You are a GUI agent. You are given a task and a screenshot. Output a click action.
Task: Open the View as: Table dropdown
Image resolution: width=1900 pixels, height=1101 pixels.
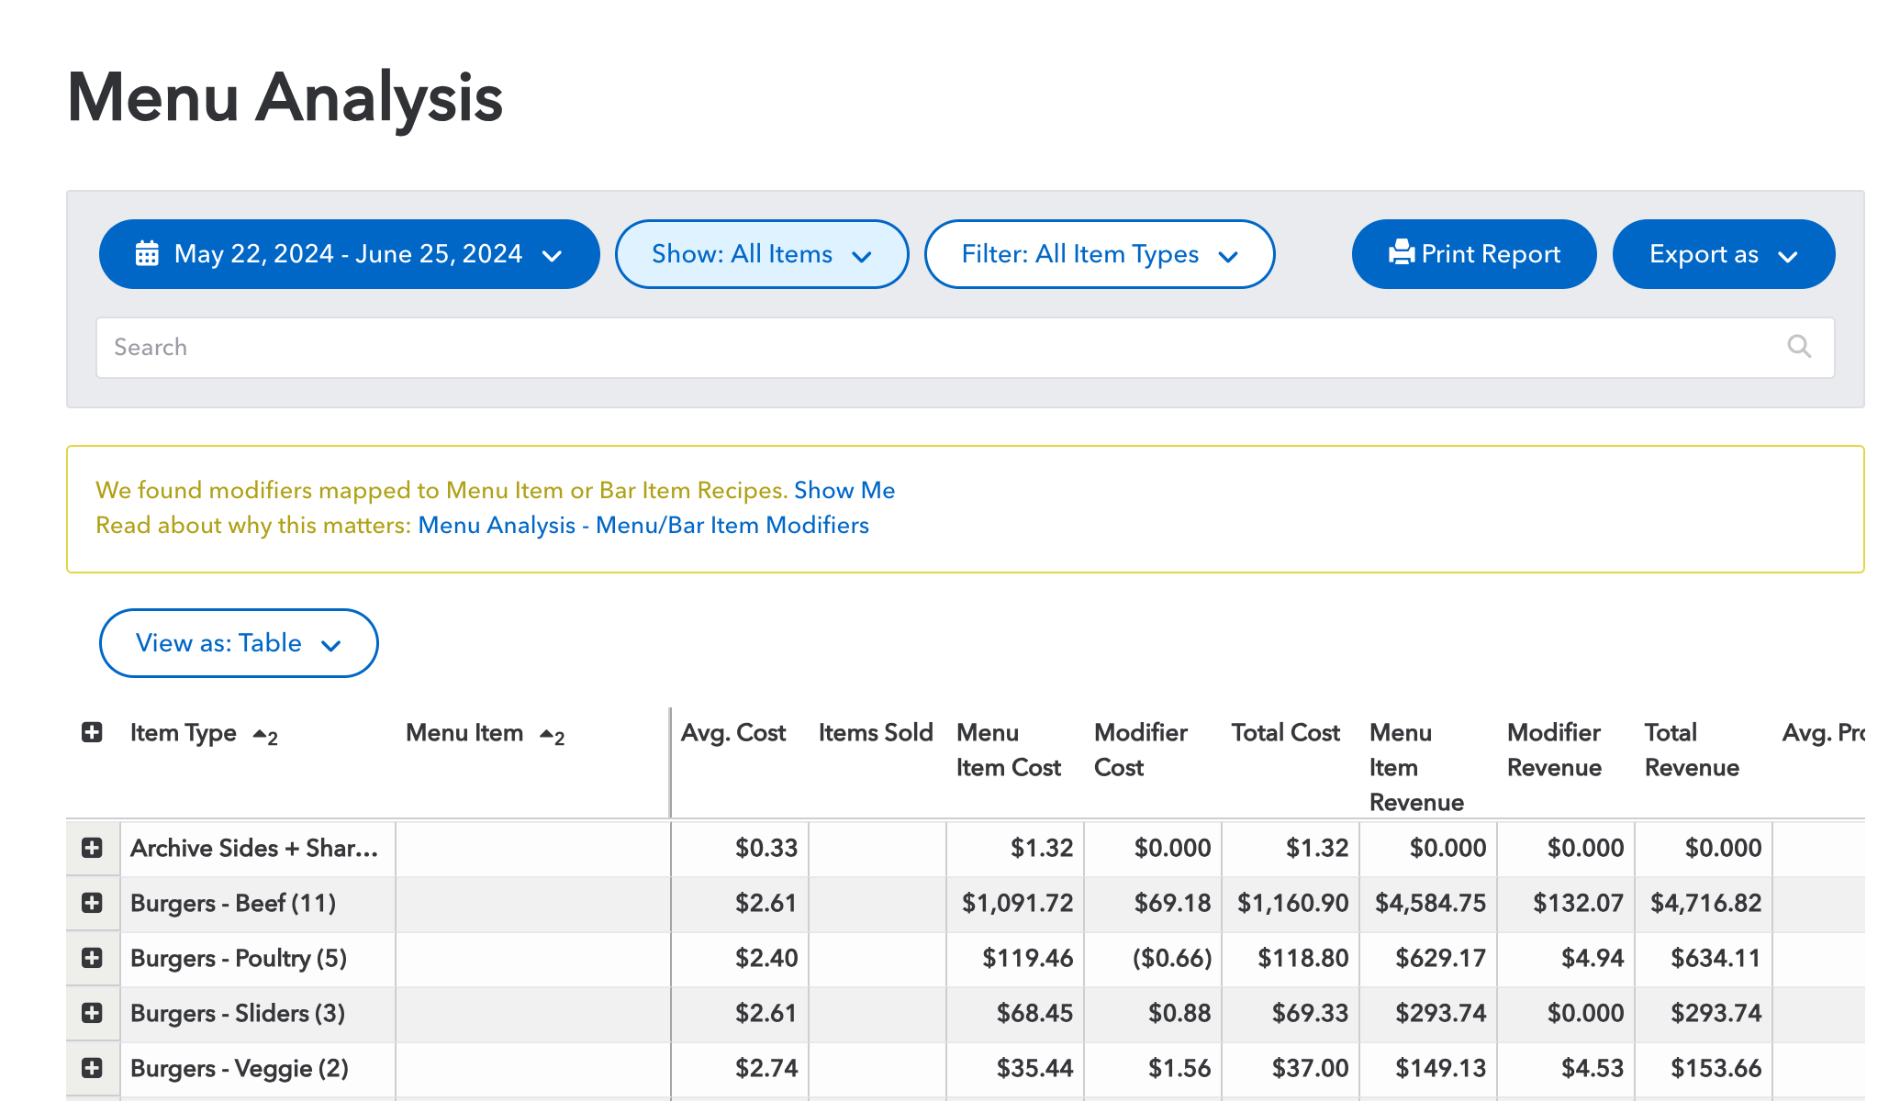point(239,643)
